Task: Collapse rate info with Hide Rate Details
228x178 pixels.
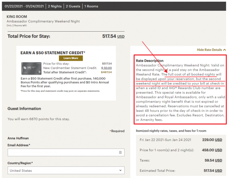Action: click(211, 50)
